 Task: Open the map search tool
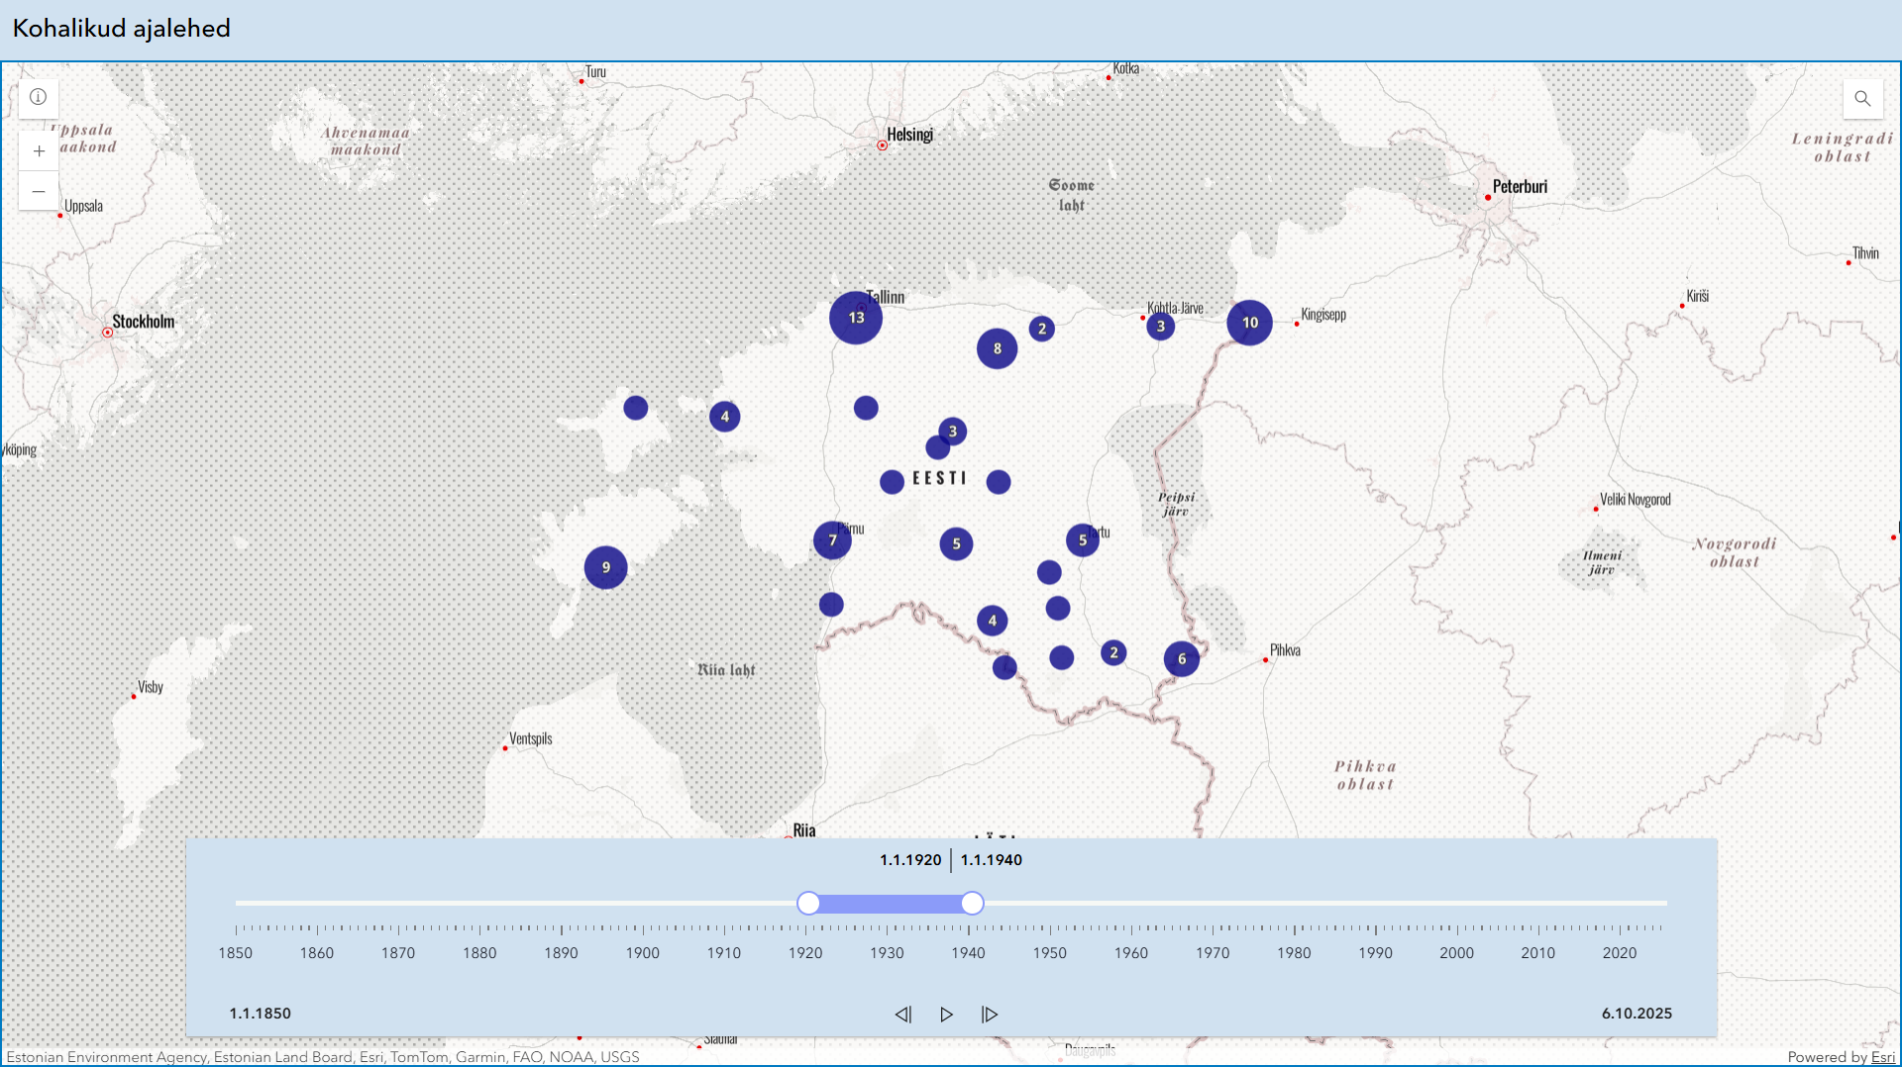pyautogui.click(x=1862, y=98)
